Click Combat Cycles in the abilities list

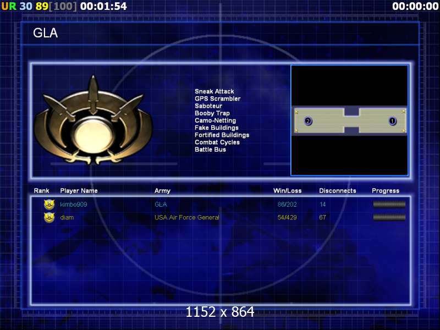pyautogui.click(x=217, y=142)
